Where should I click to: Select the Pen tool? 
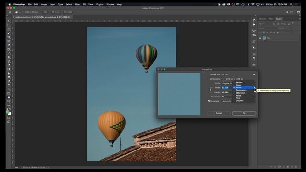pos(9,81)
